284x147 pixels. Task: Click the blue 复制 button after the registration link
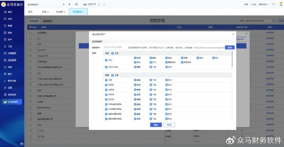point(229,47)
